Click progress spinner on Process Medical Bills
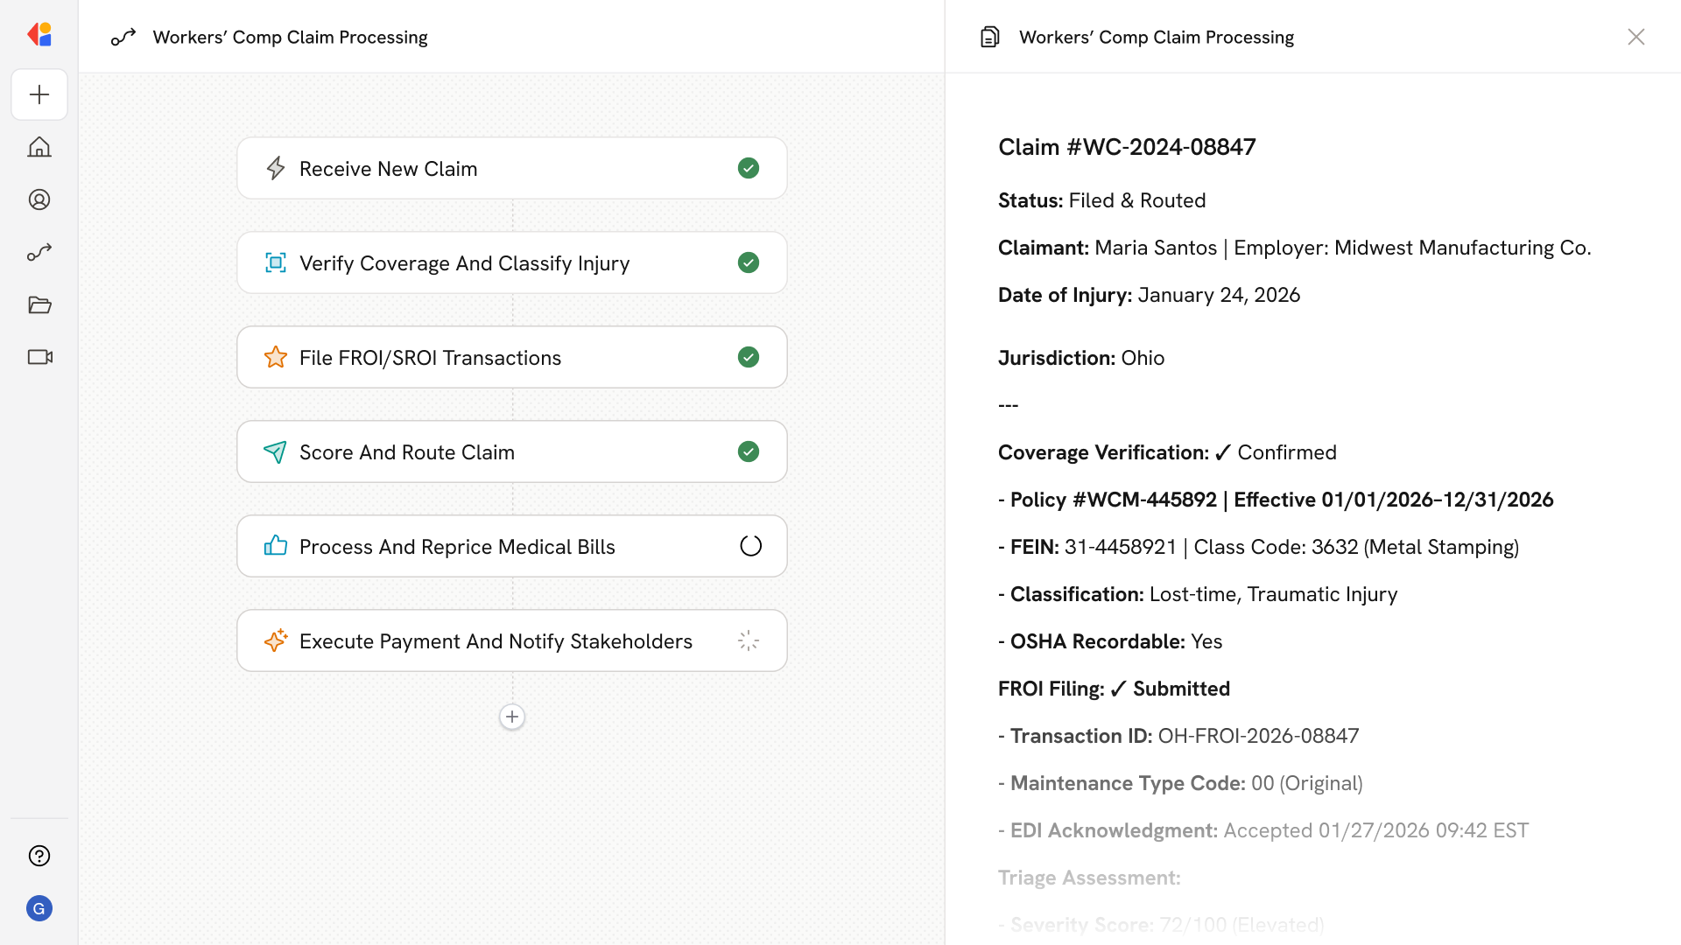The height and width of the screenshot is (945, 1681). [x=750, y=546]
